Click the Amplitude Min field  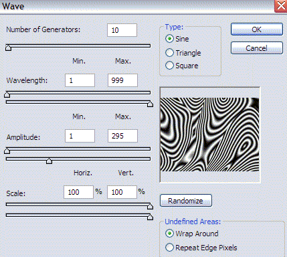click(x=80, y=136)
